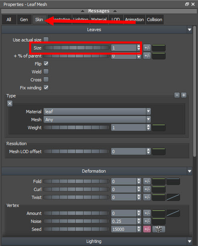Open the Noise profile curve

[x=159, y=221]
